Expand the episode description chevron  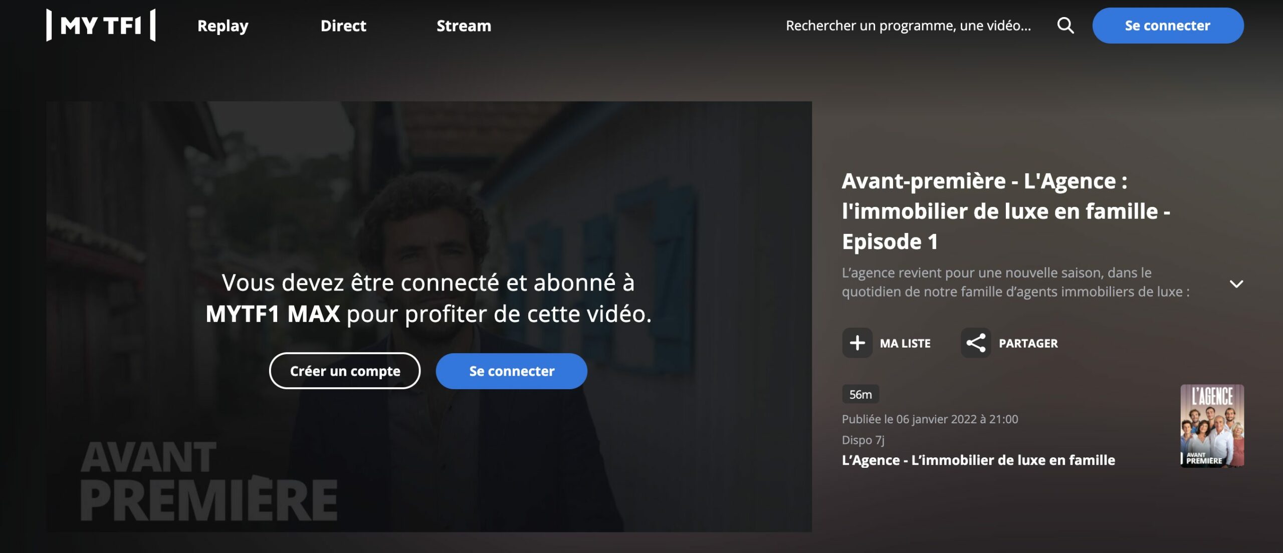click(x=1236, y=284)
